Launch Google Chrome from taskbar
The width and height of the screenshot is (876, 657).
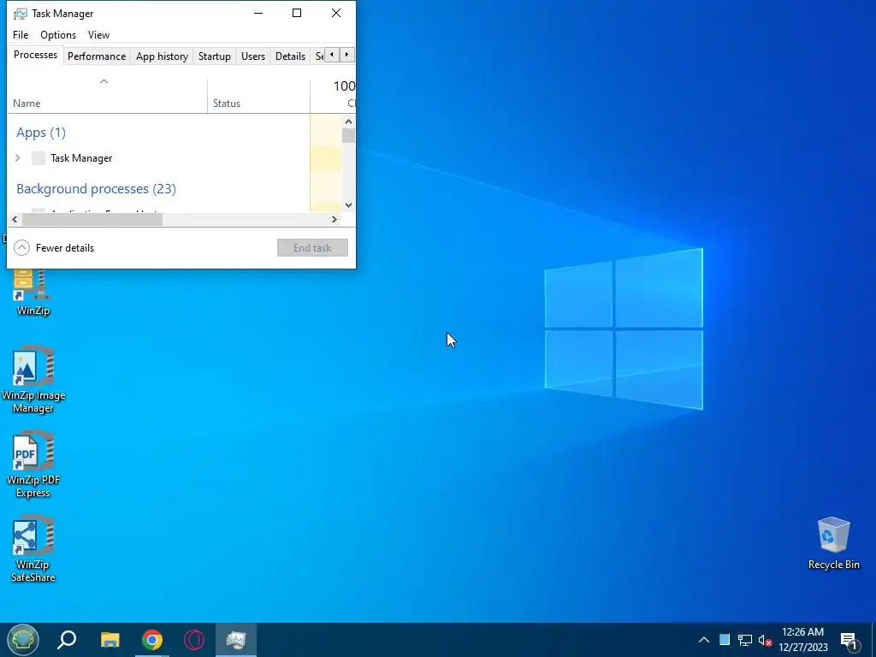point(152,640)
